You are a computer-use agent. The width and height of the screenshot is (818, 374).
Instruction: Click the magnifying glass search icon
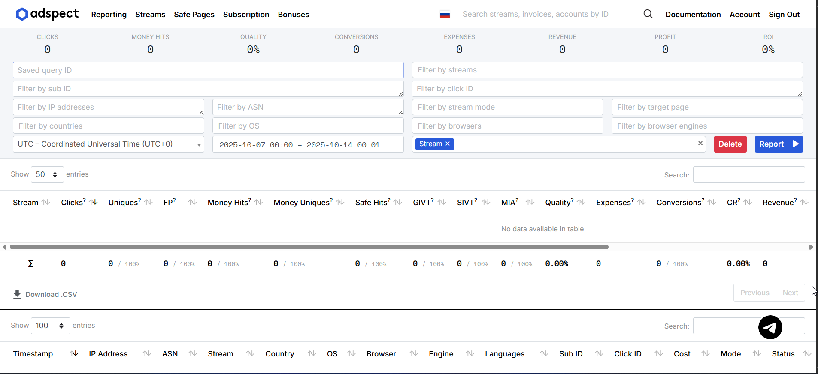coord(648,14)
